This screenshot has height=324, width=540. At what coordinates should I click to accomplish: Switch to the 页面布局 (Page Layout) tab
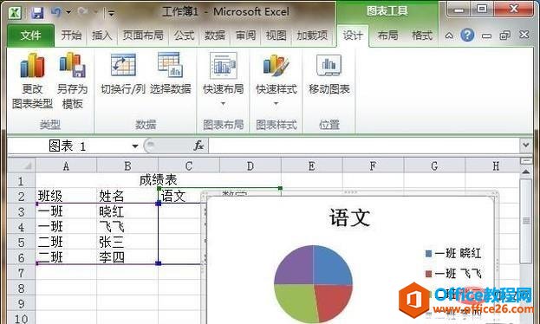point(143,36)
